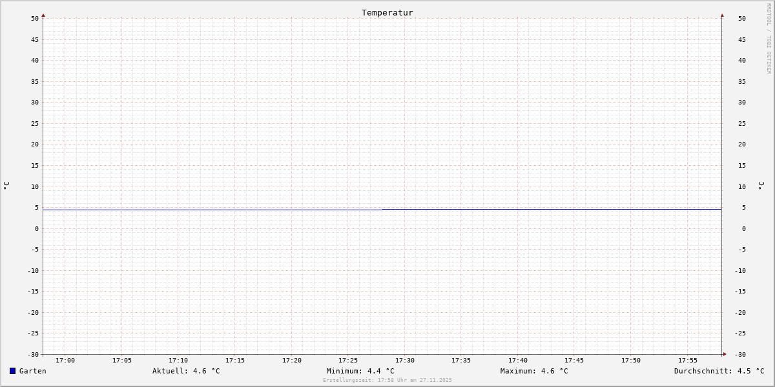Image resolution: width=775 pixels, height=387 pixels.
Task: Click the Temperatur chart title
Action: pos(387,12)
